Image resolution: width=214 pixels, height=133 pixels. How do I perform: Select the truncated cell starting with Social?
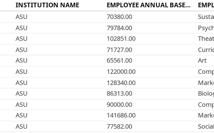click(x=206, y=126)
